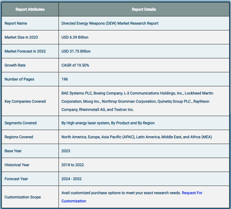Select the 2024 - 2032 value
231x209 pixels.
(72, 179)
